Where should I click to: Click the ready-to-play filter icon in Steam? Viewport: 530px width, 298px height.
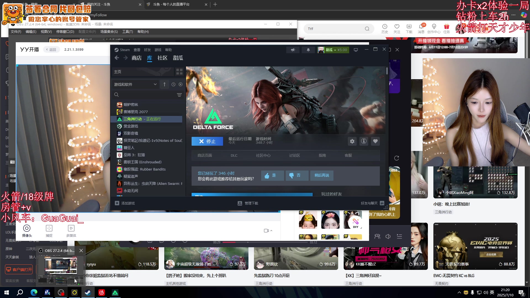click(181, 84)
